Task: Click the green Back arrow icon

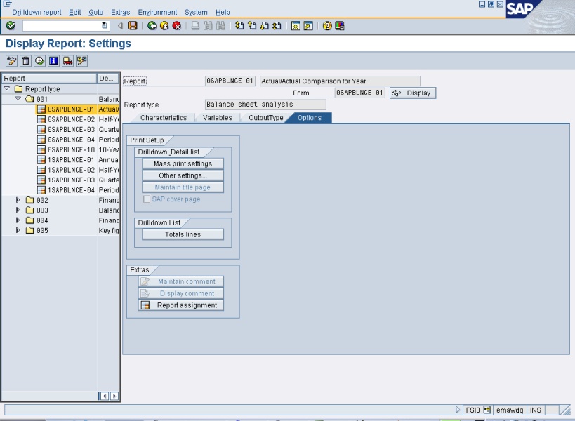Action: point(152,26)
